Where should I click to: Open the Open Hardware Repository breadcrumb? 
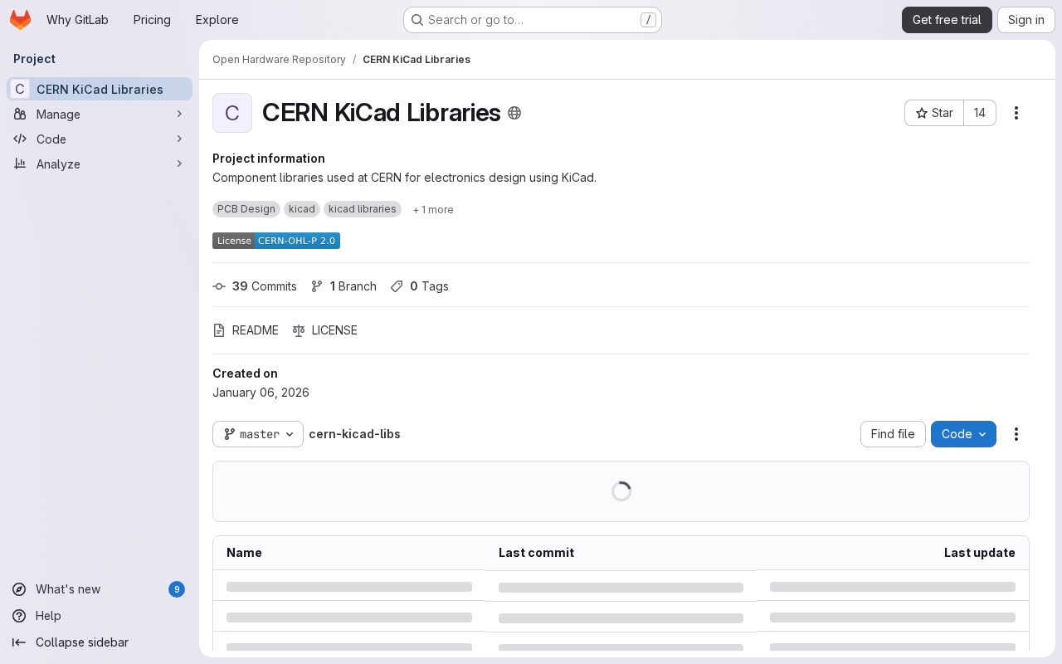tap(279, 60)
